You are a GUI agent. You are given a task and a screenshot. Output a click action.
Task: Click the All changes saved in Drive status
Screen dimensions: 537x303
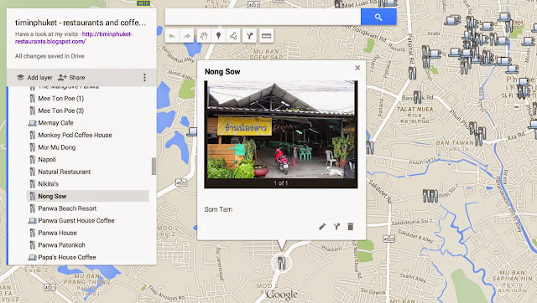50,56
